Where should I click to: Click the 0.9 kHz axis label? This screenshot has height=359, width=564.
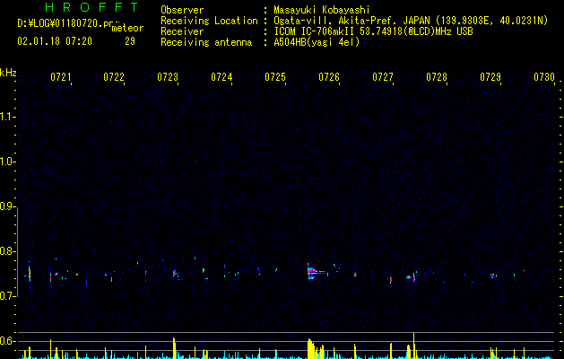click(7, 206)
